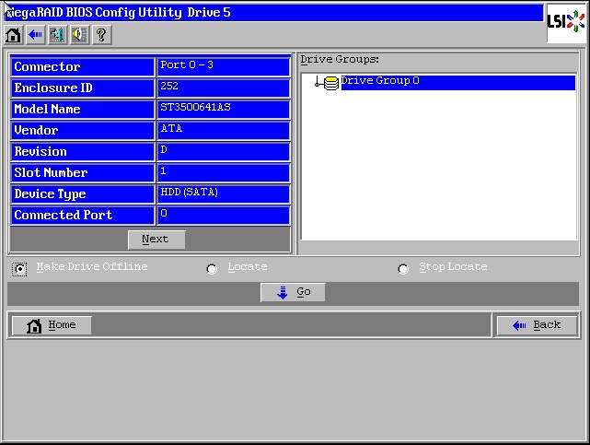Click the Revision value D
The height and width of the screenshot is (445, 590).
224,152
